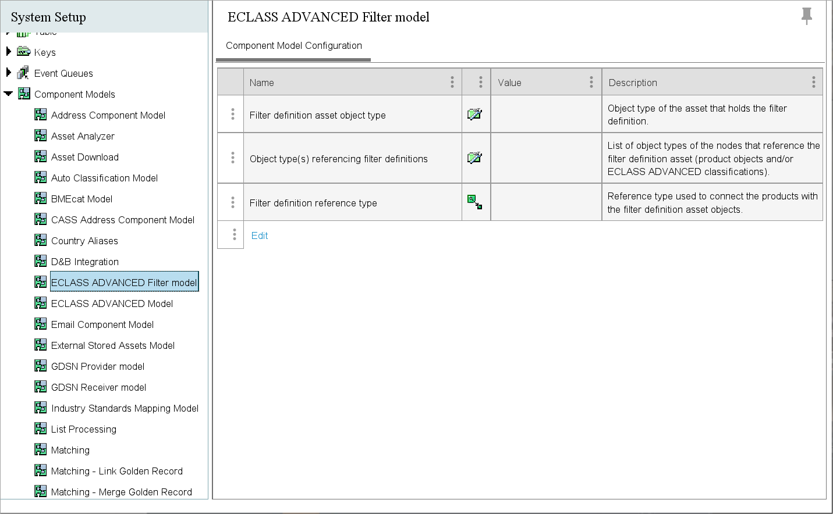This screenshot has width=833, height=514.
Task: Select the ECLASS ADVANCED Model component icon
Action: coord(41,302)
